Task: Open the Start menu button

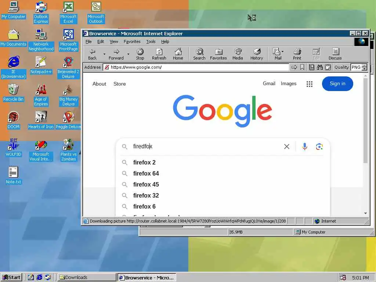Action: click(11, 278)
